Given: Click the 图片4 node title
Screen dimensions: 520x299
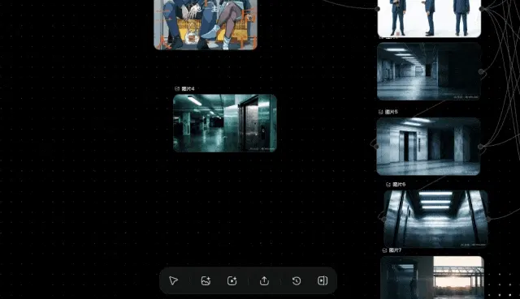Looking at the screenshot, I should click(188, 88).
